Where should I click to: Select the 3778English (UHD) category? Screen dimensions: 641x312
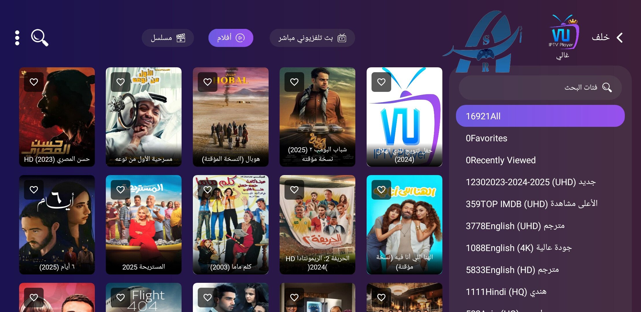(540, 226)
